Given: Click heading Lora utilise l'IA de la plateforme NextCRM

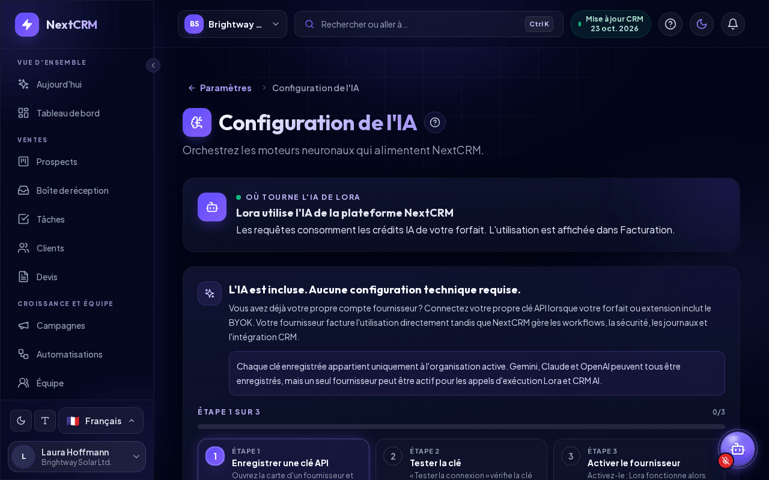Looking at the screenshot, I should point(345,212).
